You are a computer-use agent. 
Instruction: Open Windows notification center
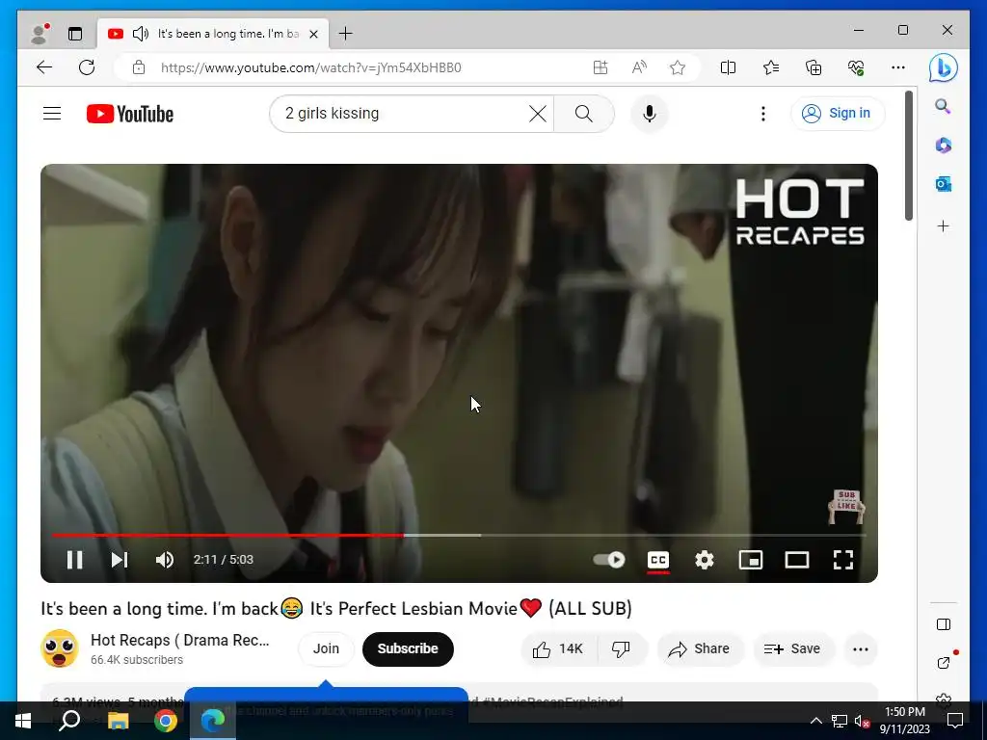(x=955, y=721)
